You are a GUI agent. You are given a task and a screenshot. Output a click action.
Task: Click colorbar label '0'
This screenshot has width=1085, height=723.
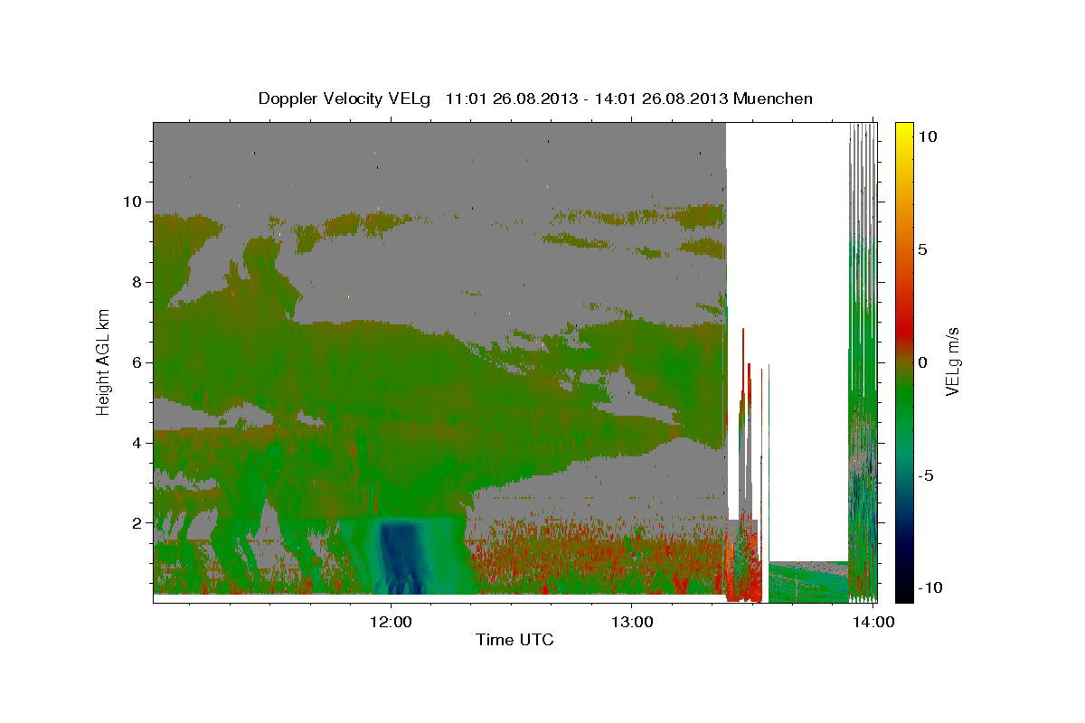coord(922,362)
